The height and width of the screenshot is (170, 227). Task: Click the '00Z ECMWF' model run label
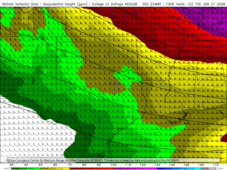(152, 4)
